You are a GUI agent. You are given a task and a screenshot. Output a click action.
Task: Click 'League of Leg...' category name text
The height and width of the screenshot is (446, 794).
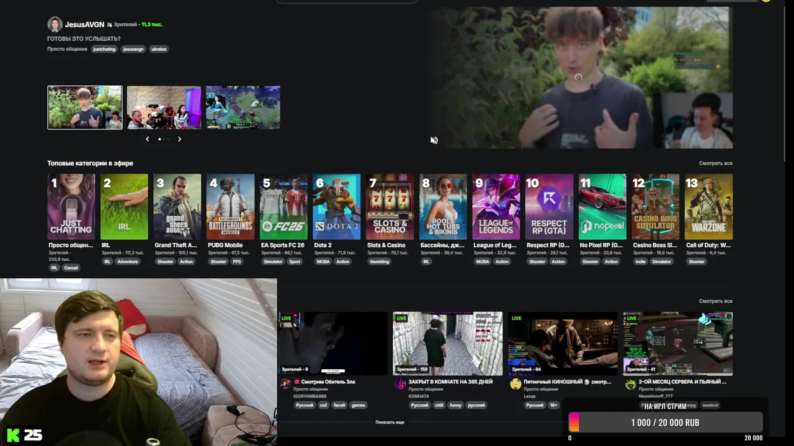(x=495, y=245)
